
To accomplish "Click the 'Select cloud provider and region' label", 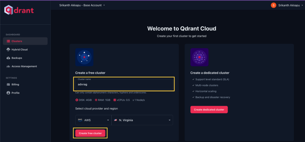I will click(x=97, y=108).
